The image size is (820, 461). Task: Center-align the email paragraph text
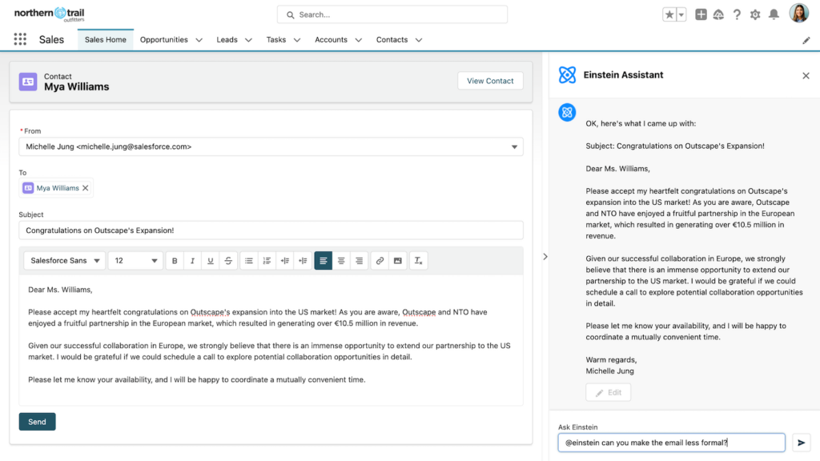pos(342,260)
